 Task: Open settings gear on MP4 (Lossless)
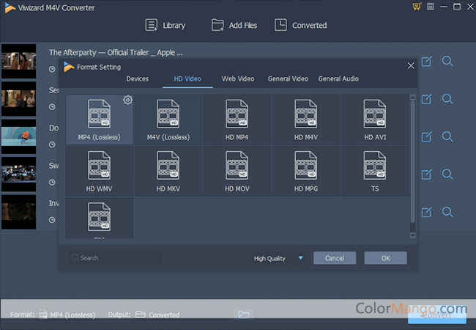coord(127,100)
